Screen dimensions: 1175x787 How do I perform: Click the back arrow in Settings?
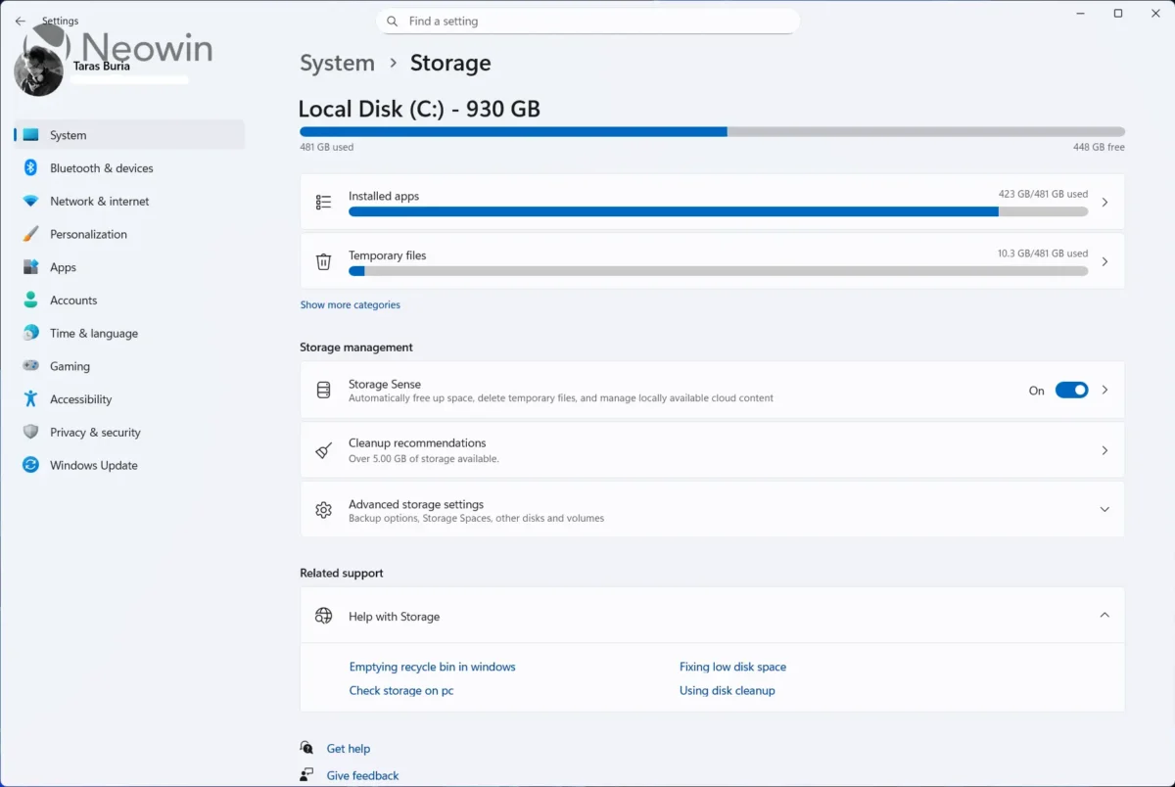[20, 20]
